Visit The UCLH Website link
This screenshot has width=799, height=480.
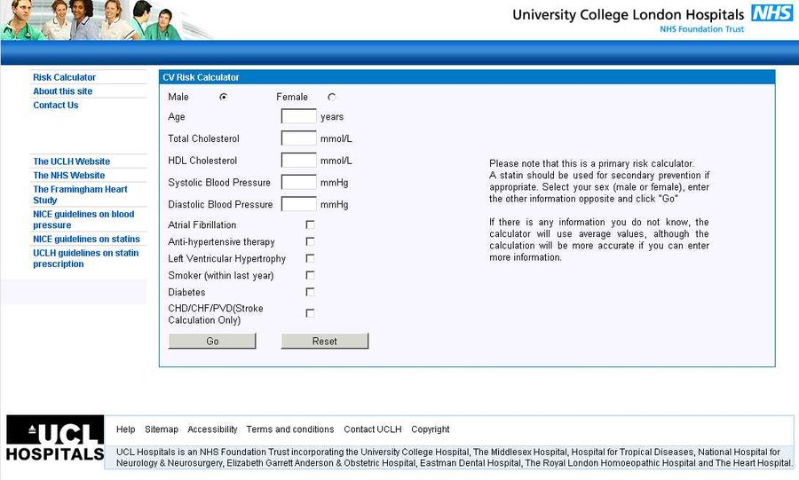pyautogui.click(x=71, y=161)
